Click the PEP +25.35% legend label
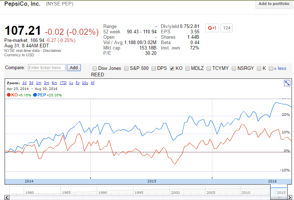294x200 pixels. coord(50,95)
